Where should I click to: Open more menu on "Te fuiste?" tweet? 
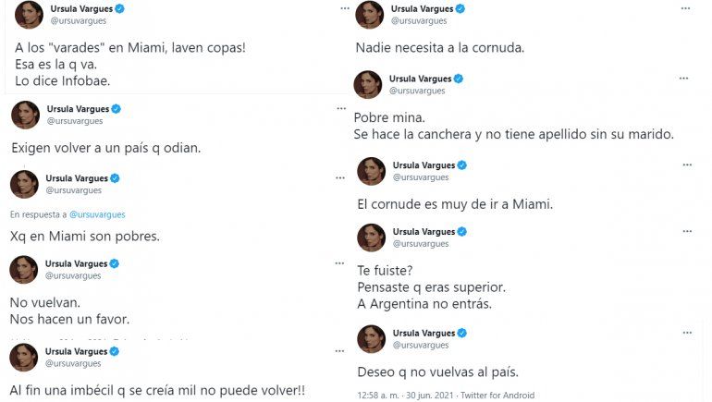tap(686, 230)
